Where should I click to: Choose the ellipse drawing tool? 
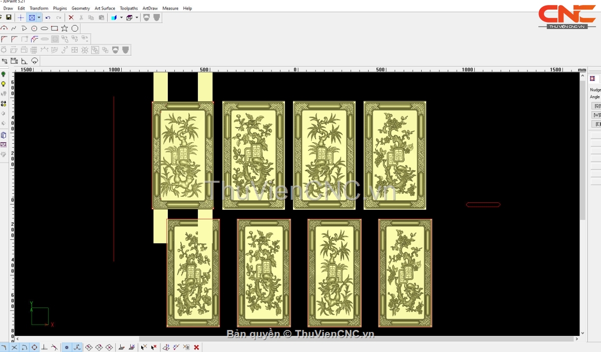coord(45,29)
